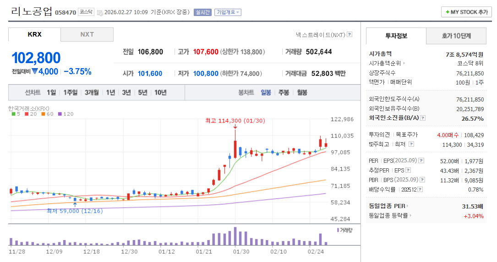Viewport: 497px width, 262px height.
Task: Click the -3.75% change percentage
Action: [x=78, y=71]
